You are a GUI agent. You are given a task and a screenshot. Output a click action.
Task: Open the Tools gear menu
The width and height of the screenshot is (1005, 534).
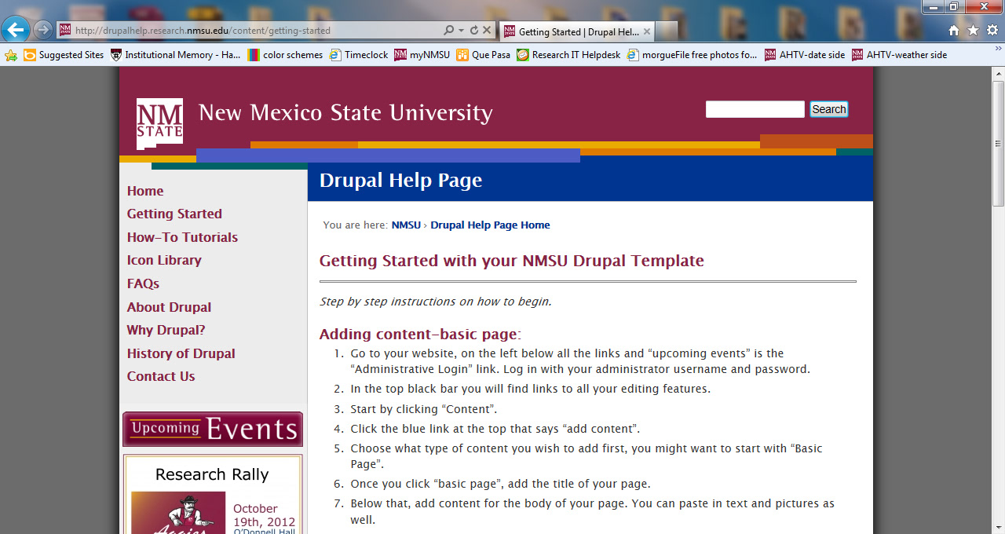(992, 30)
